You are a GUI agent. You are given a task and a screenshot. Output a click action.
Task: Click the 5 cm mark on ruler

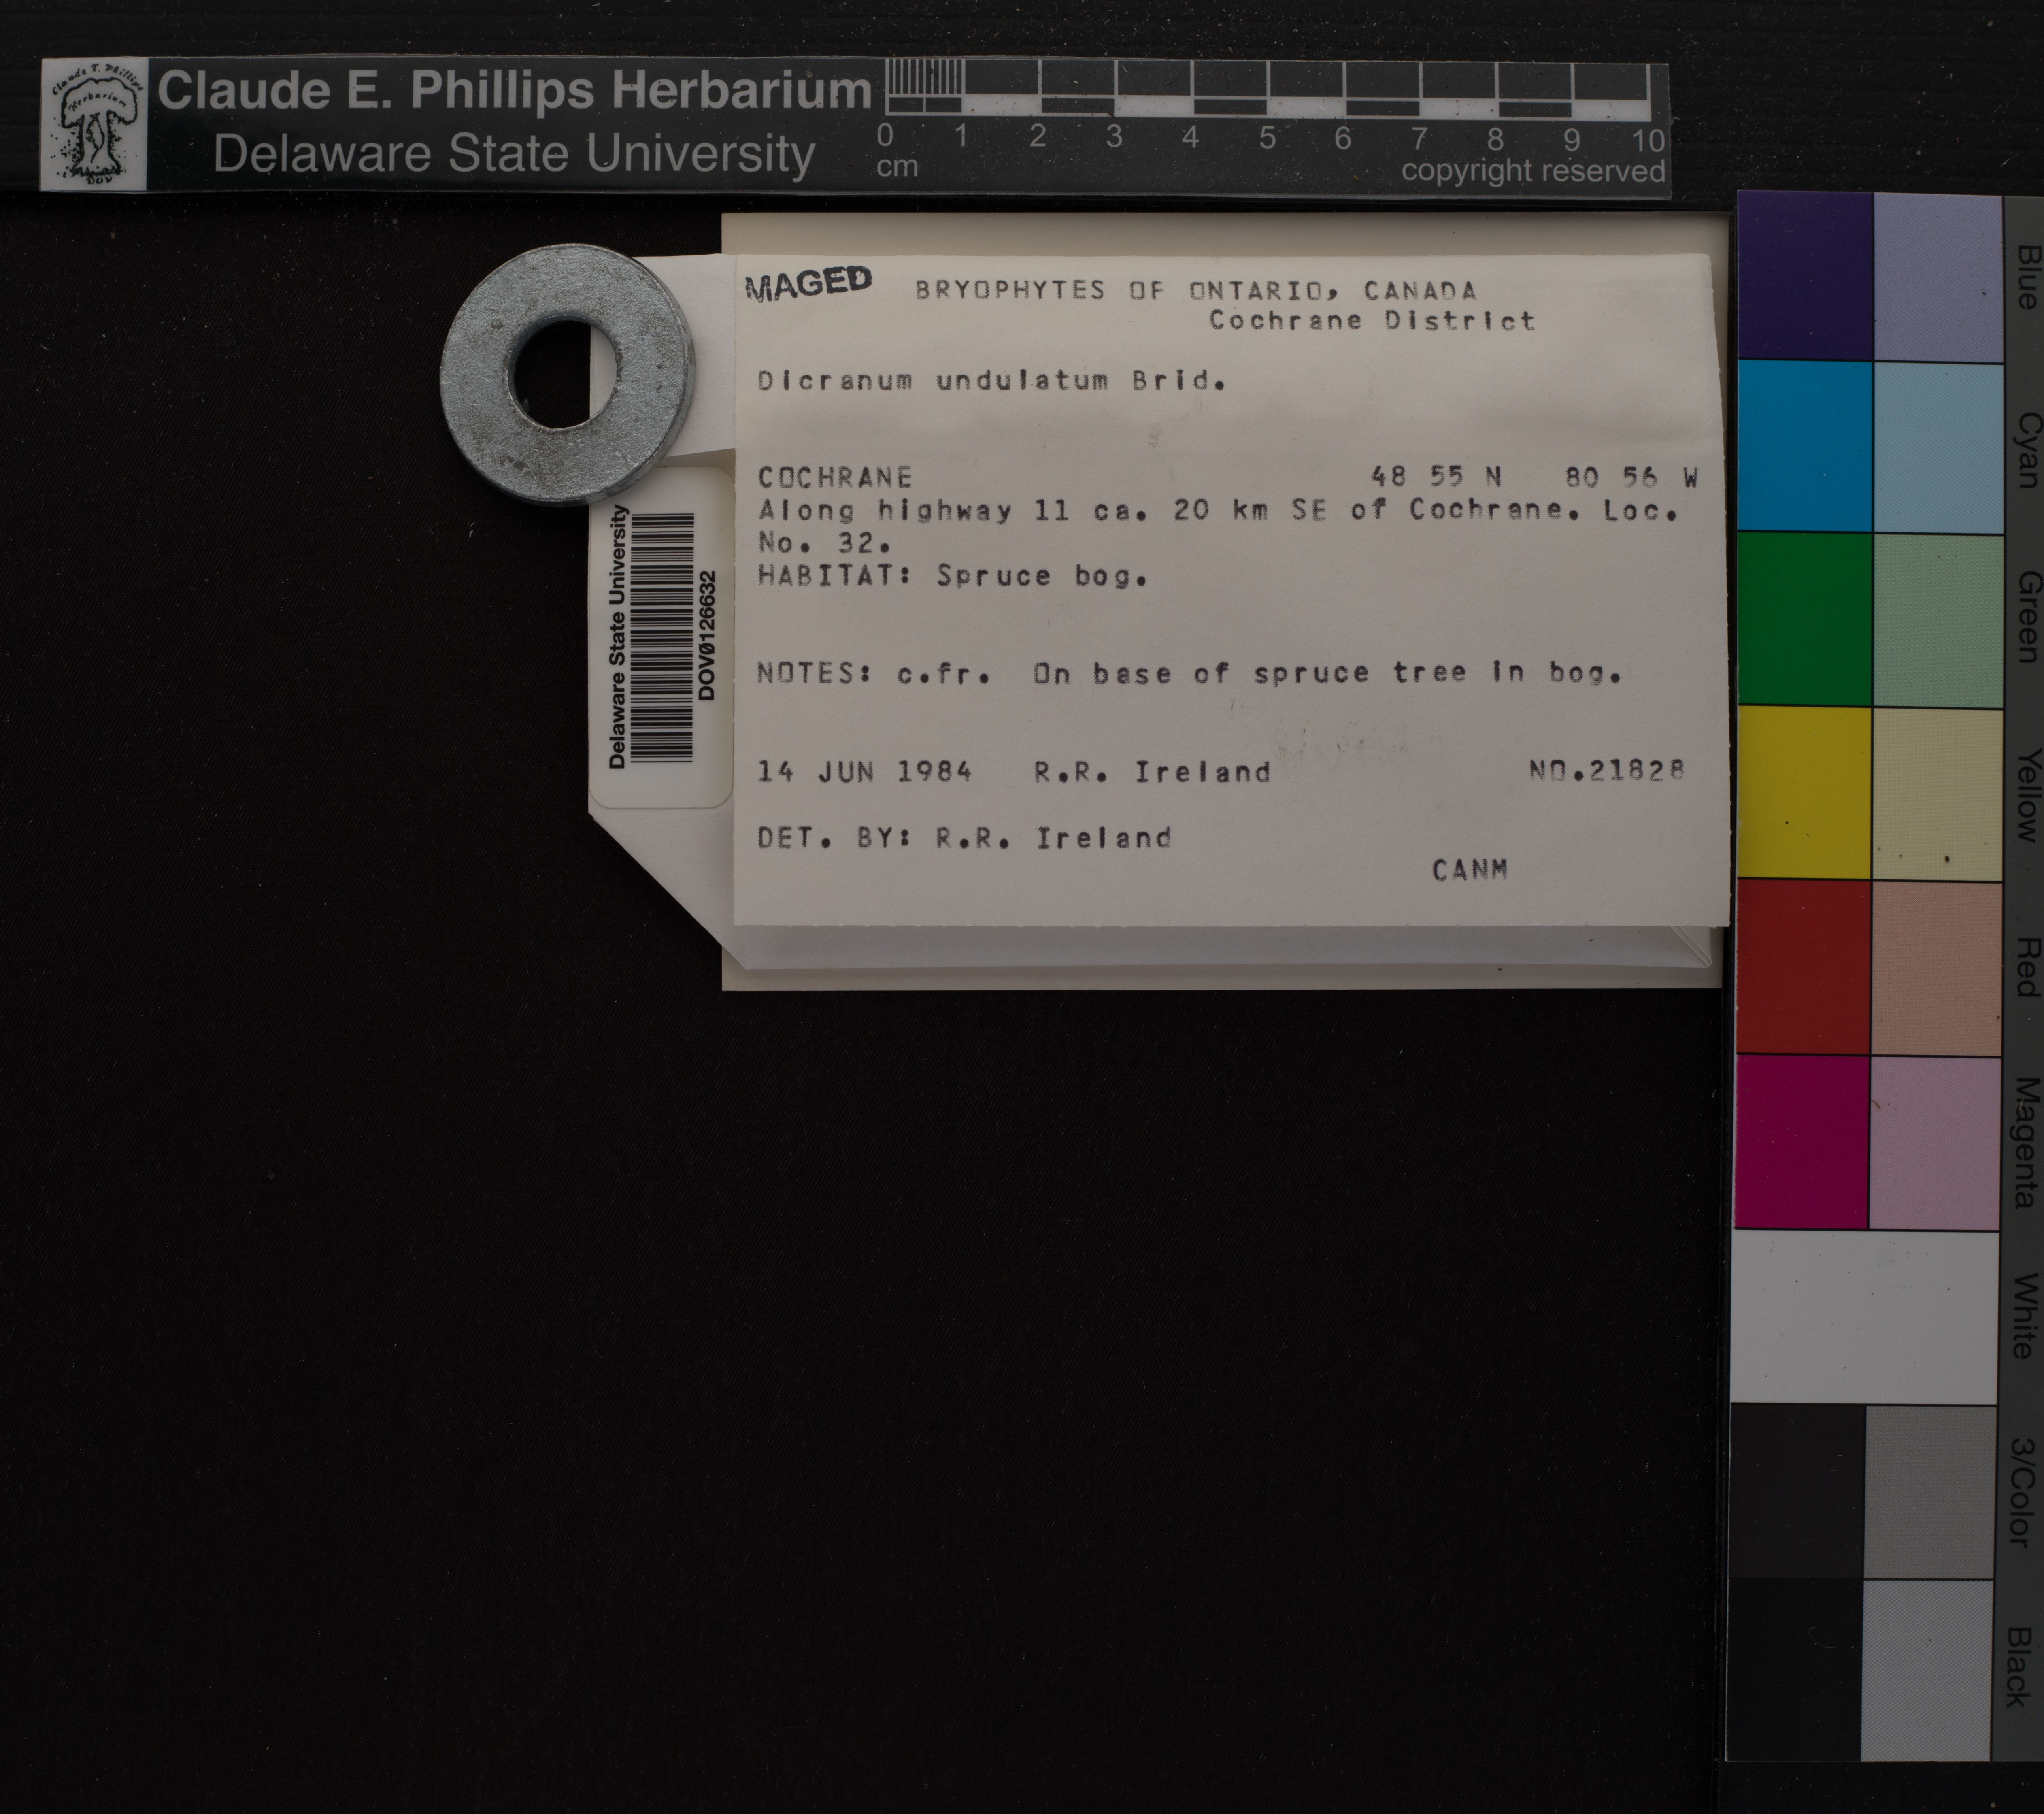1267,137
